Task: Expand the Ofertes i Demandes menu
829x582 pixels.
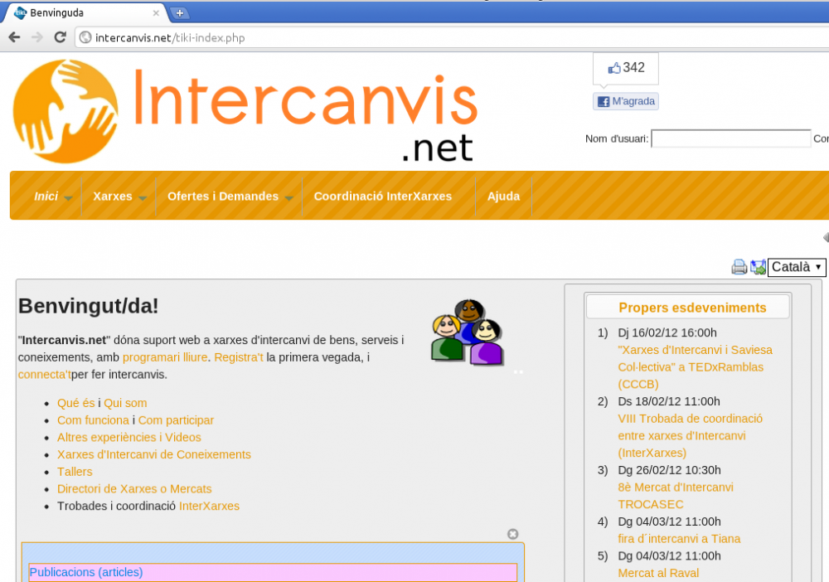Action: [x=289, y=197]
